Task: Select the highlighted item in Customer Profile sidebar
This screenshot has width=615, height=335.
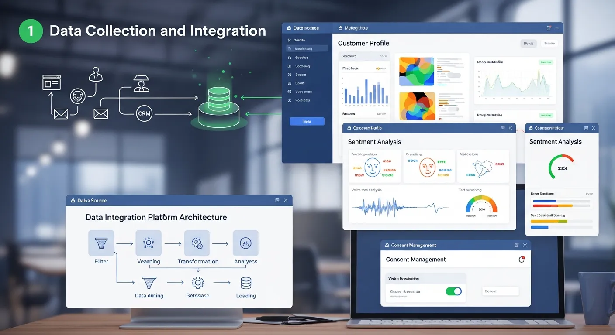Action: tap(307, 49)
